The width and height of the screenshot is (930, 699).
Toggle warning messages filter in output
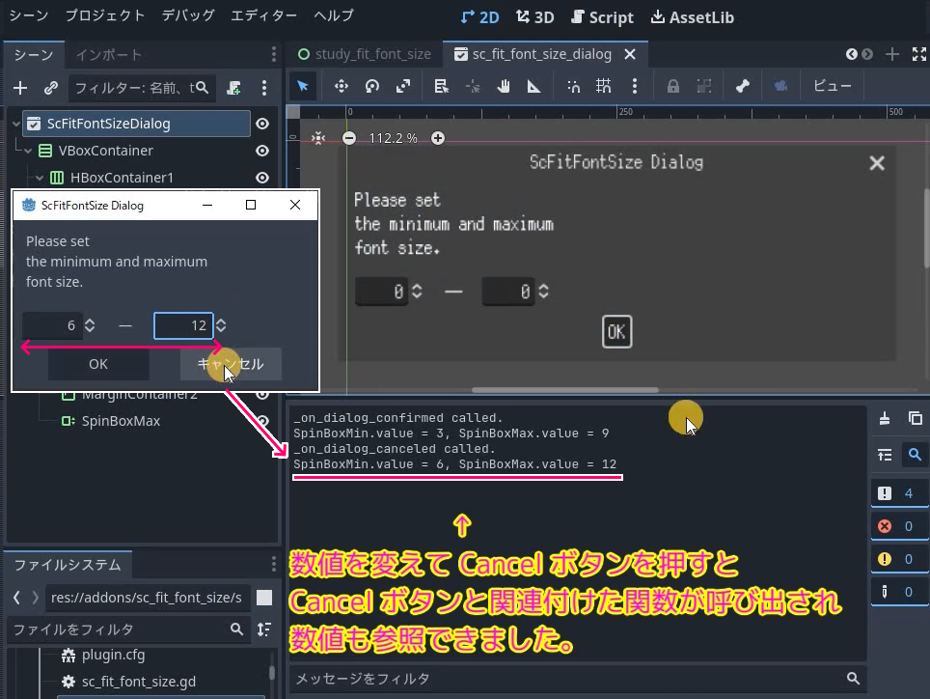(899, 559)
